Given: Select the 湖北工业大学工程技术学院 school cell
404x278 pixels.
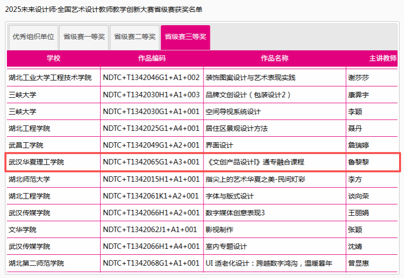Looking at the screenshot, I should 50,78.
